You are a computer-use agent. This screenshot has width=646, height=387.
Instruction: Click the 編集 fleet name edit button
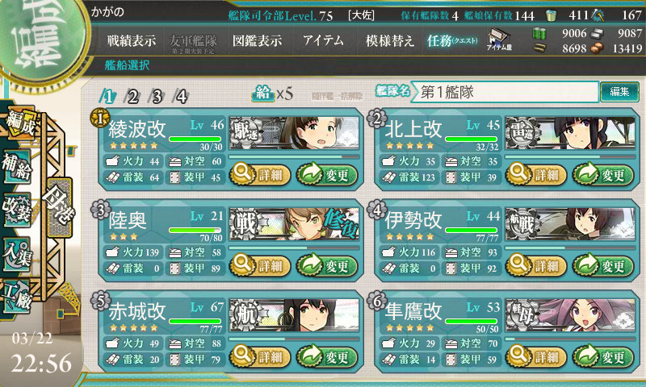click(x=619, y=91)
